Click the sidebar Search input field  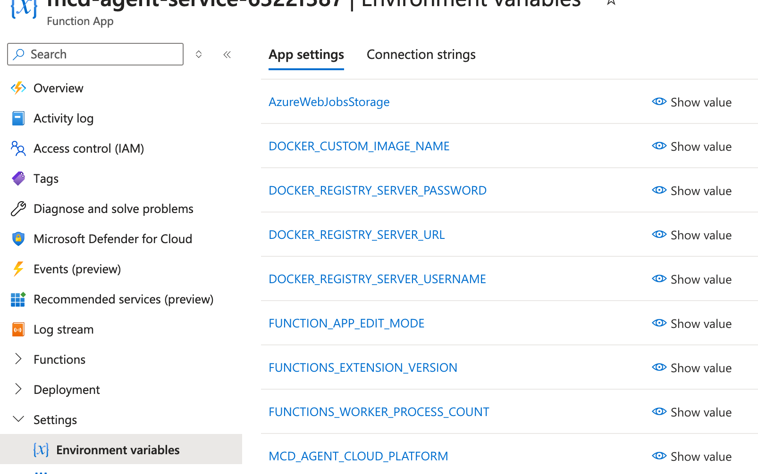[x=95, y=54]
